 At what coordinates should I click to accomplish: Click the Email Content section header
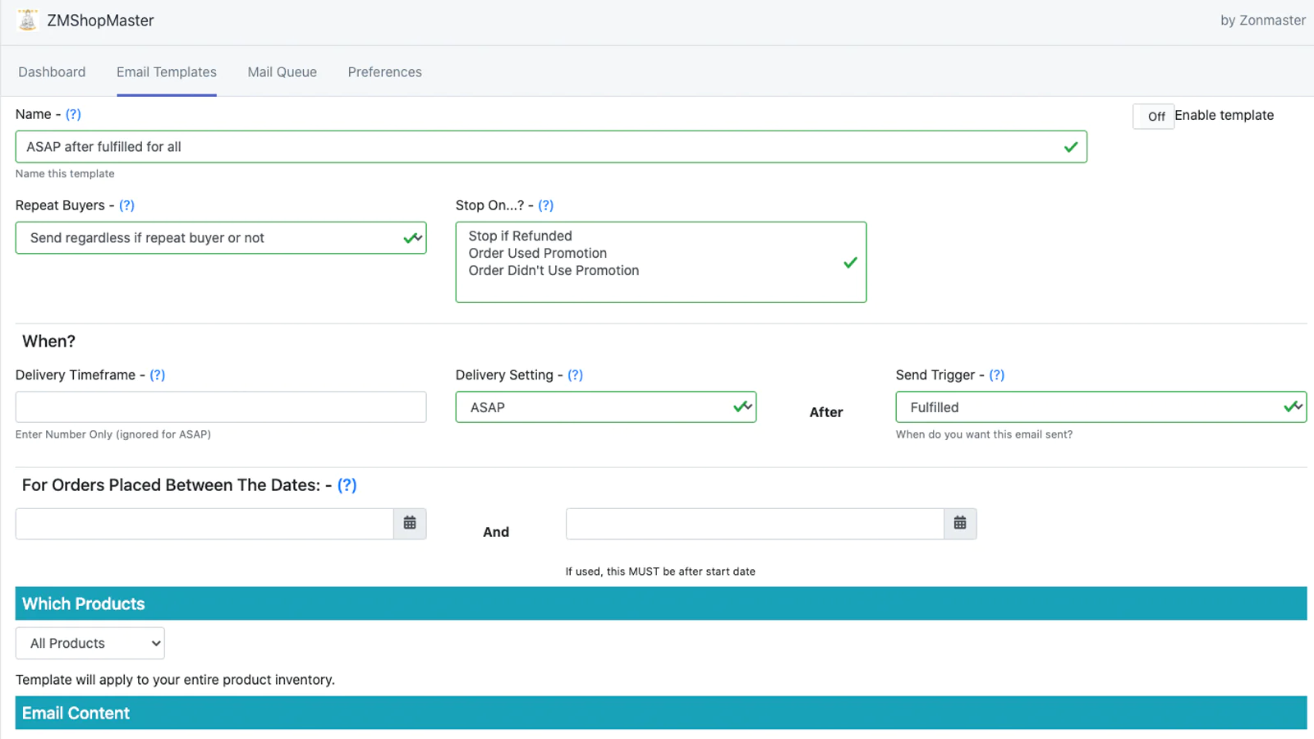661,713
